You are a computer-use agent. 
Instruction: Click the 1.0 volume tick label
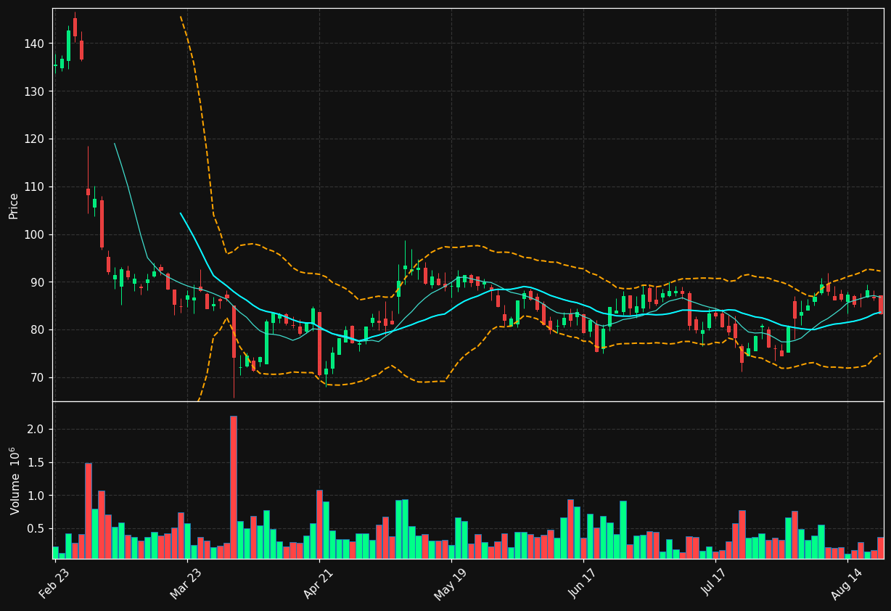pyautogui.click(x=36, y=496)
